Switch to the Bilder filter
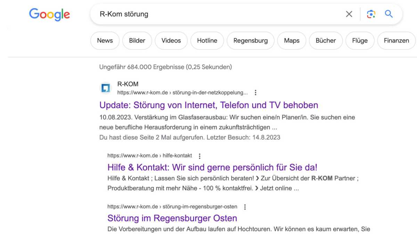 [137, 41]
